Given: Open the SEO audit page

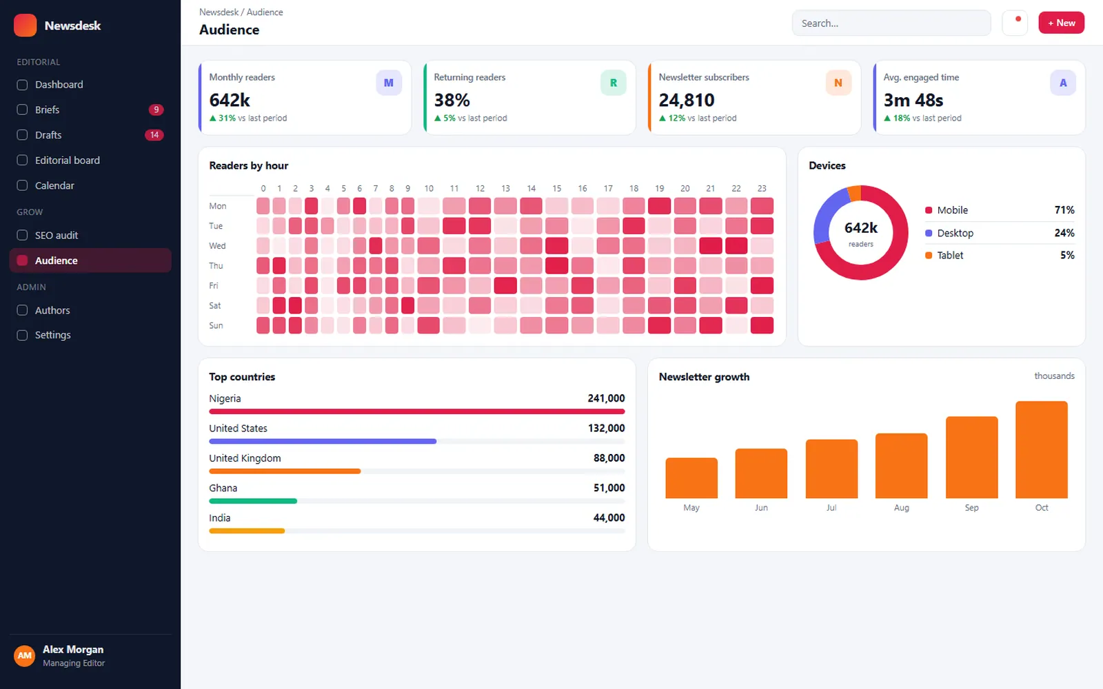Looking at the screenshot, I should tap(90, 235).
